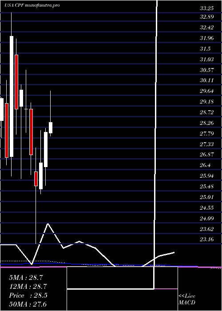Click the 26.4 price axis label
The image size is (222, 311).
click(205, 165)
